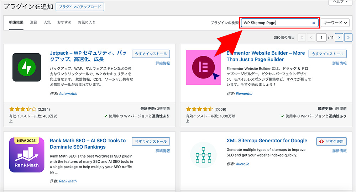Open the RankMath plugin logo

coord(27,155)
